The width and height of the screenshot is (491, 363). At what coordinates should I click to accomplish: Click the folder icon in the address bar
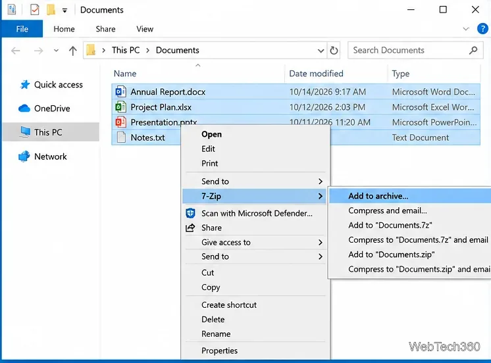coord(91,50)
